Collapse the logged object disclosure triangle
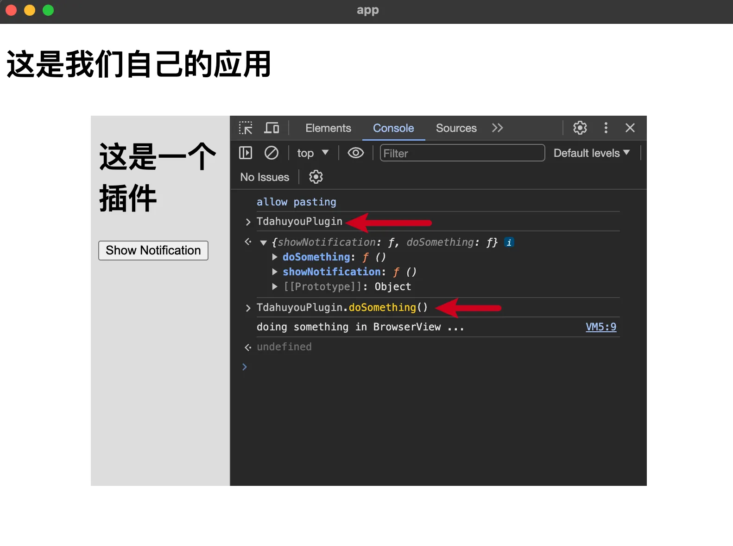Viewport: 733px width, 546px height. coord(264,243)
